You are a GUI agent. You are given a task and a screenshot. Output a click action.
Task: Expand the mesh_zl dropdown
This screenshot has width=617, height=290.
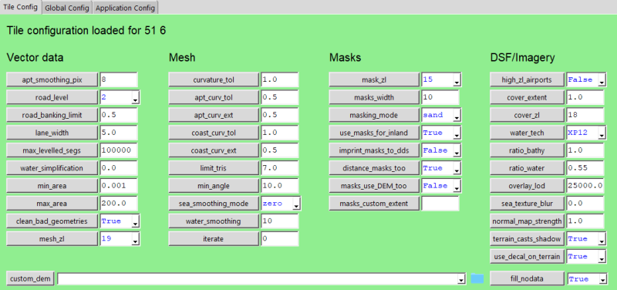click(x=136, y=239)
